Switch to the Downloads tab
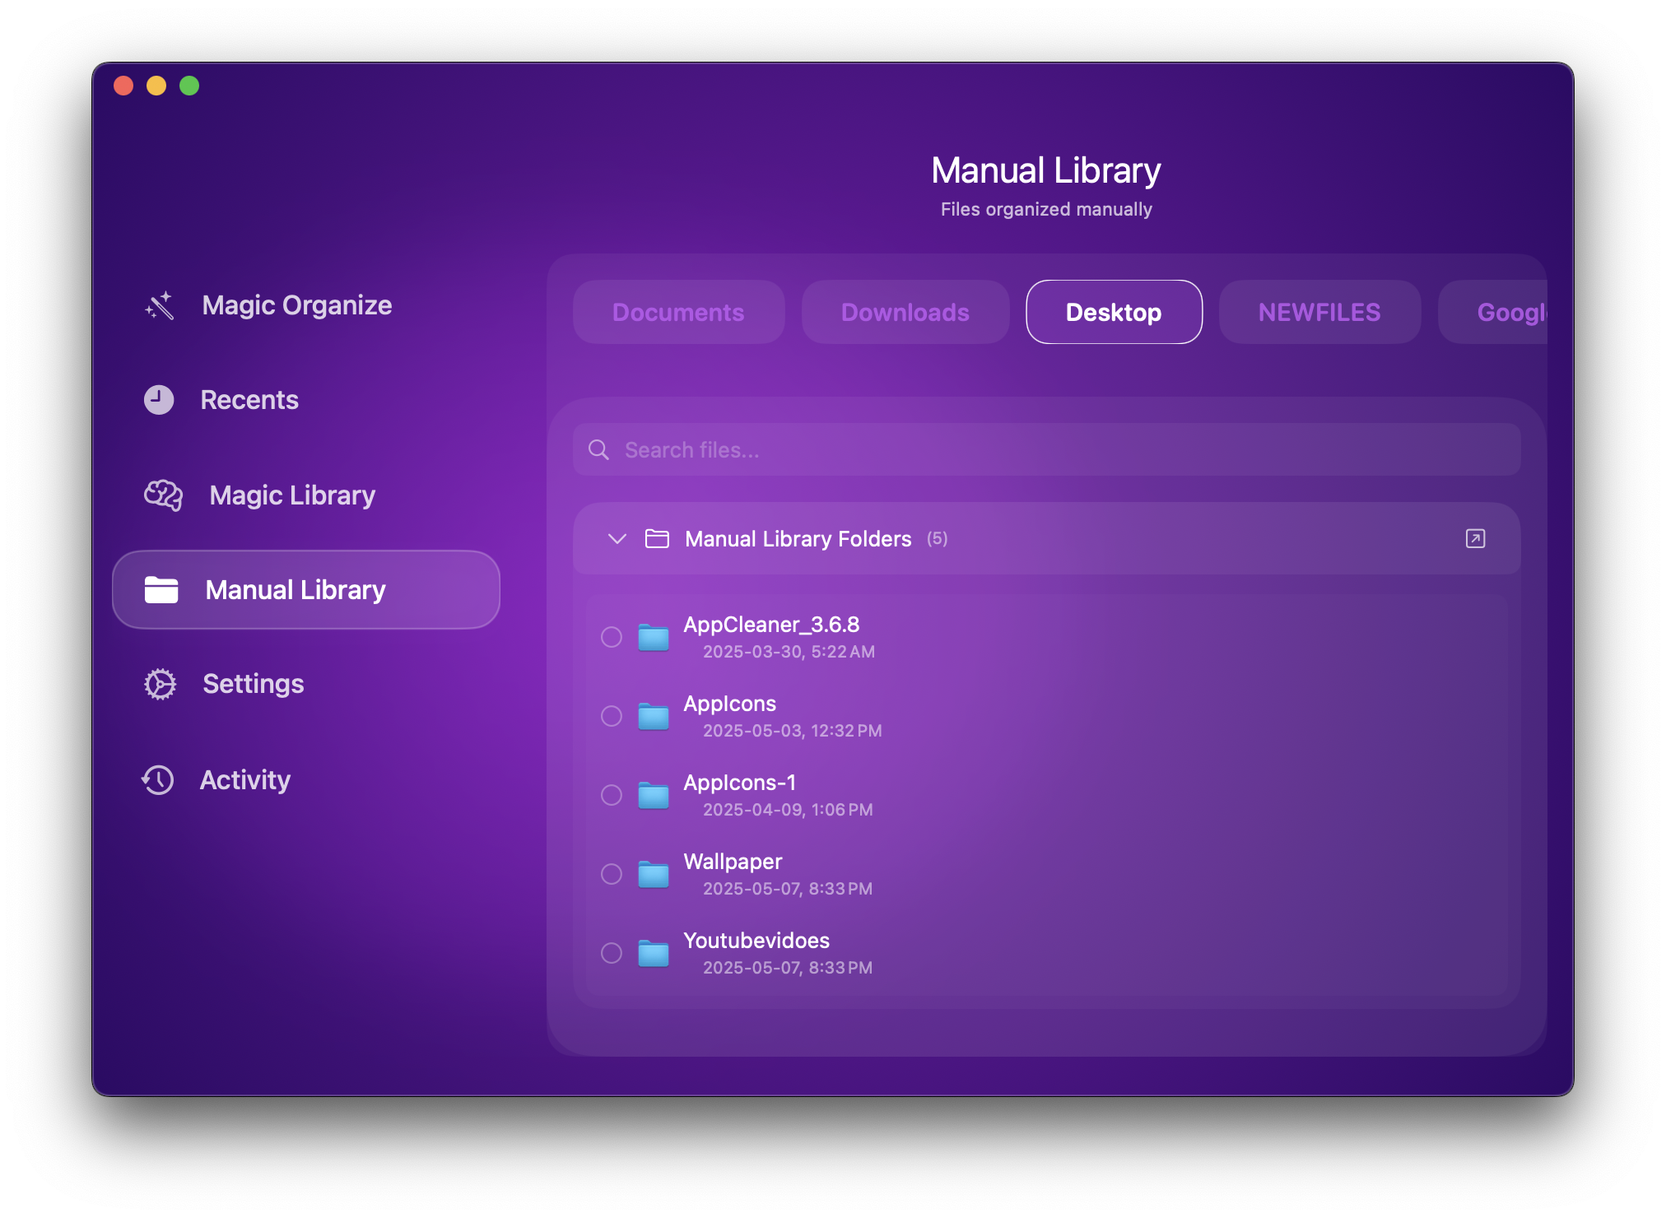This screenshot has height=1218, width=1666. [x=905, y=313]
